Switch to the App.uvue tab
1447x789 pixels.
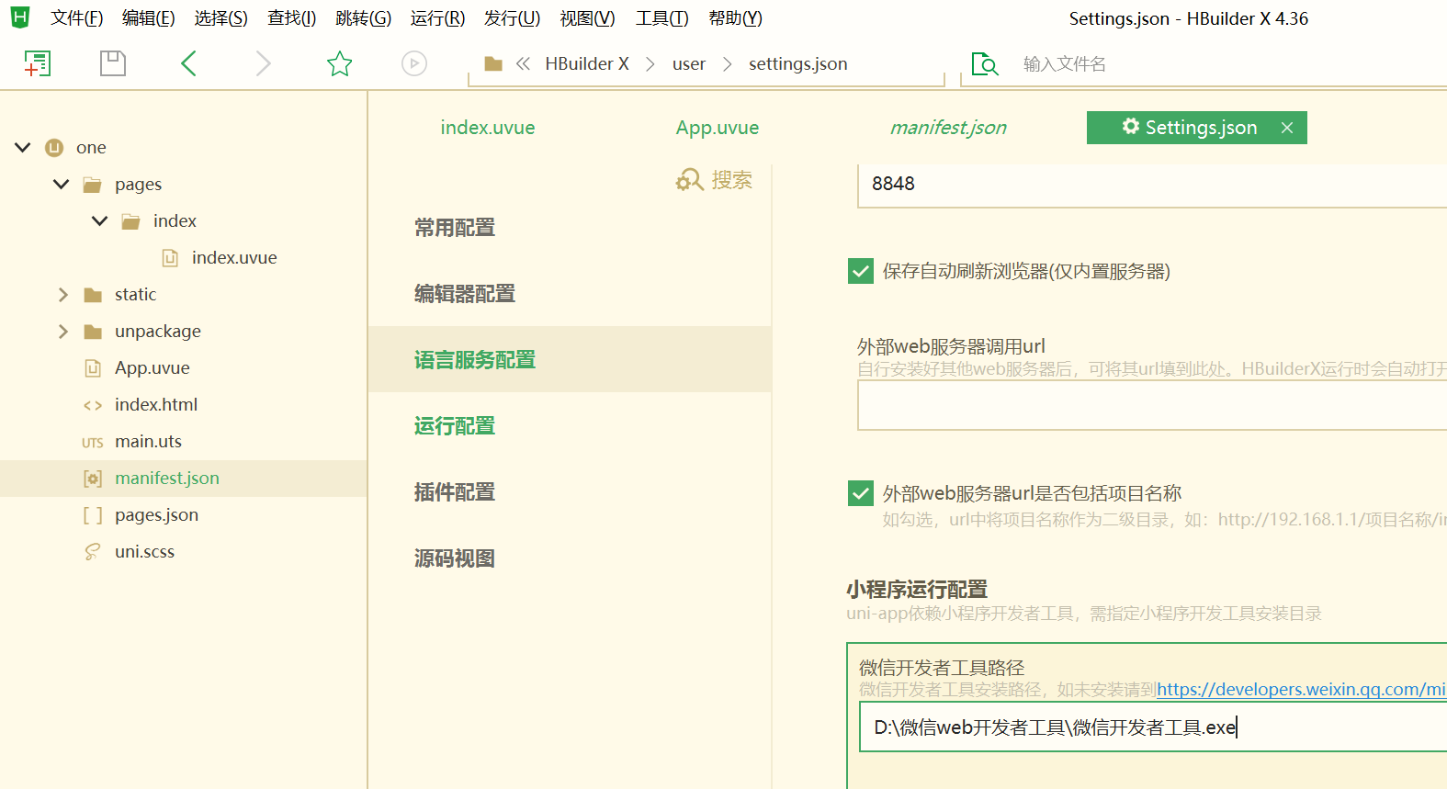tap(718, 128)
